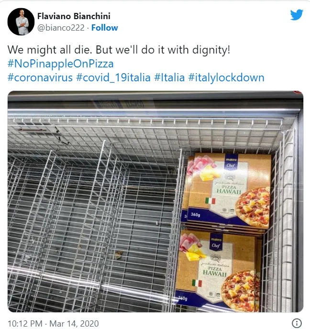The height and width of the screenshot is (329, 310).
Task: Open the Flaviano Bianchini display name
Action: (74, 16)
